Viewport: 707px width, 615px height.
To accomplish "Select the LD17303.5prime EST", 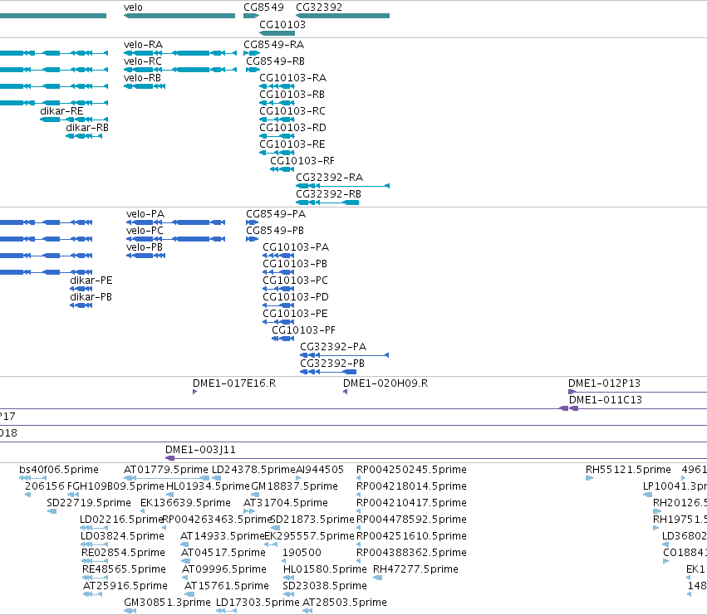I will tap(226, 611).
